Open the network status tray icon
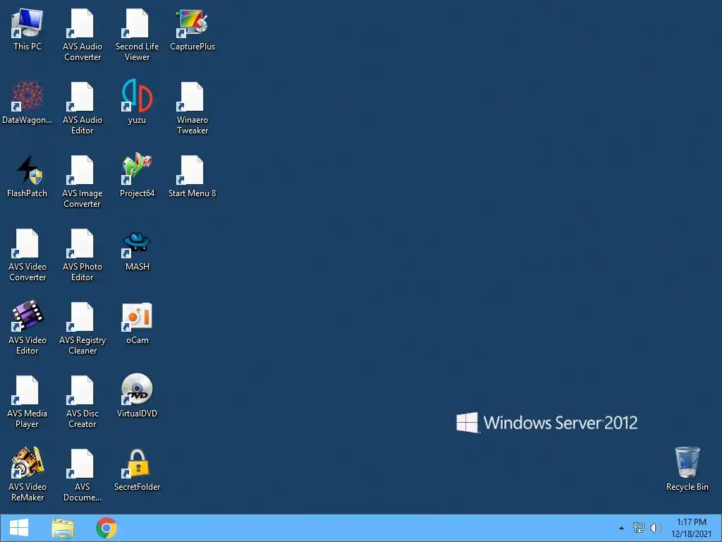This screenshot has height=542, width=722. 638,528
